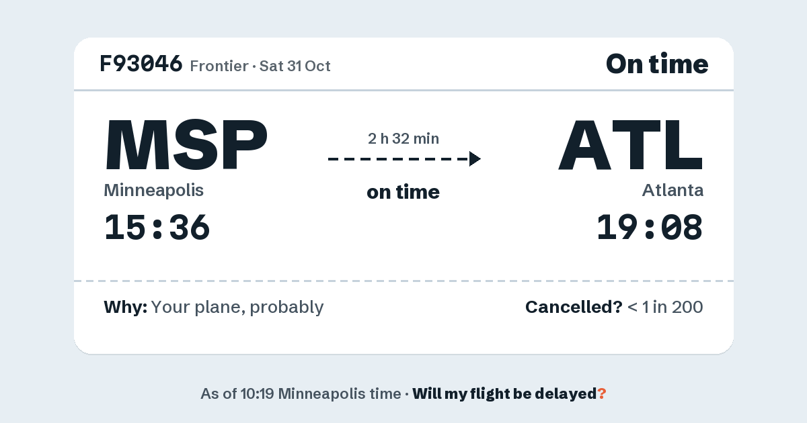
Task: Select the Minneapolis city name
Action: pos(153,190)
